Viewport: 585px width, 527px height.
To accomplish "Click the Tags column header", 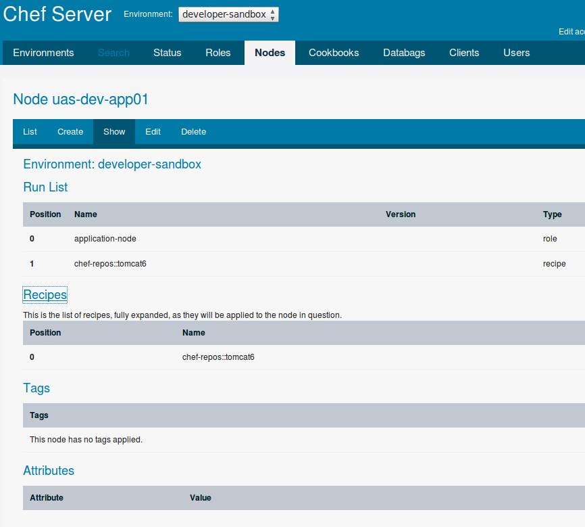I will point(39,415).
